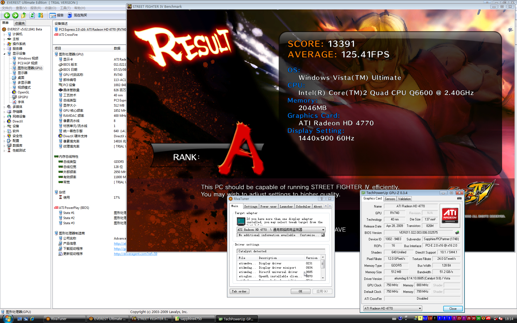This screenshot has height=323, width=517.
Task: Click the folder up-level icon in EVEREST toolbar
Action: click(24, 15)
